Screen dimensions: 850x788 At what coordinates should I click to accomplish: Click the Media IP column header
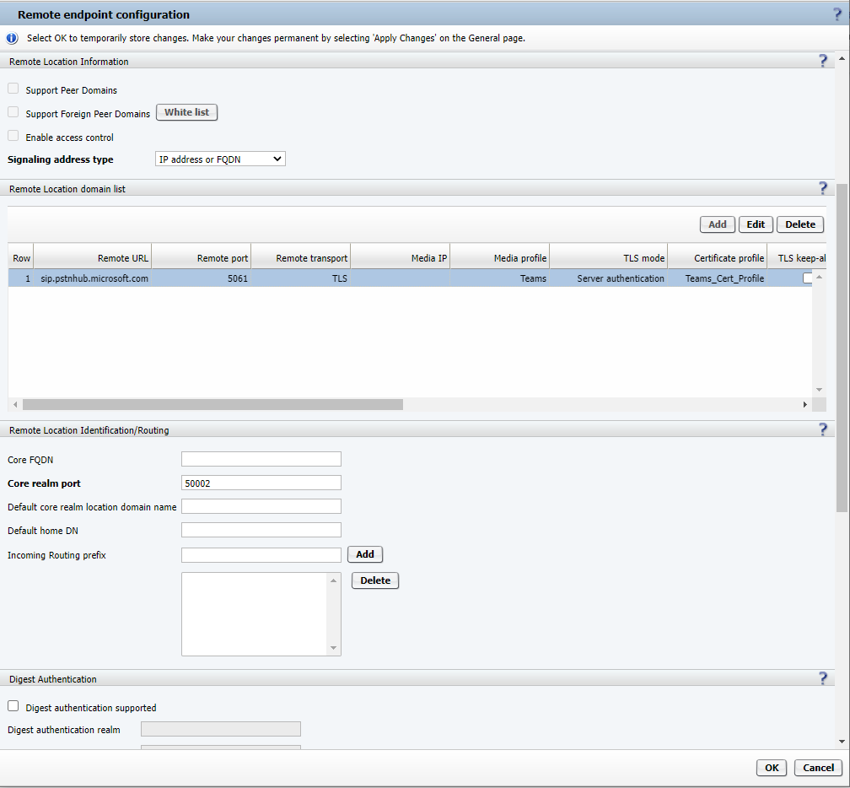click(x=401, y=257)
